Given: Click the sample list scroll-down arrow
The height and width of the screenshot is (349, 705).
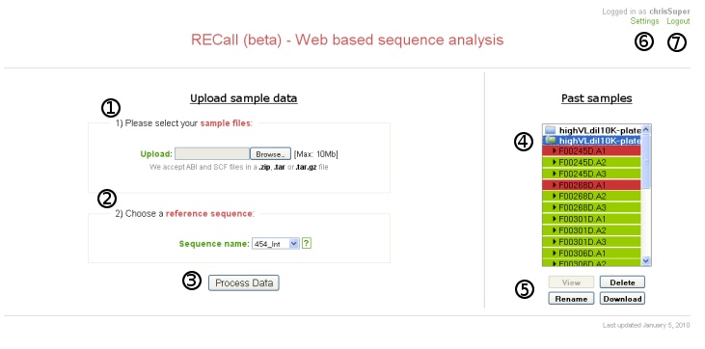Looking at the screenshot, I should pos(646,261).
